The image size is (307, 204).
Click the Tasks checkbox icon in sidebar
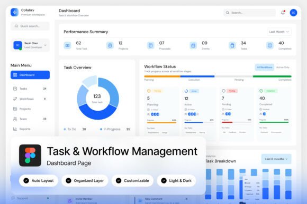click(15, 89)
